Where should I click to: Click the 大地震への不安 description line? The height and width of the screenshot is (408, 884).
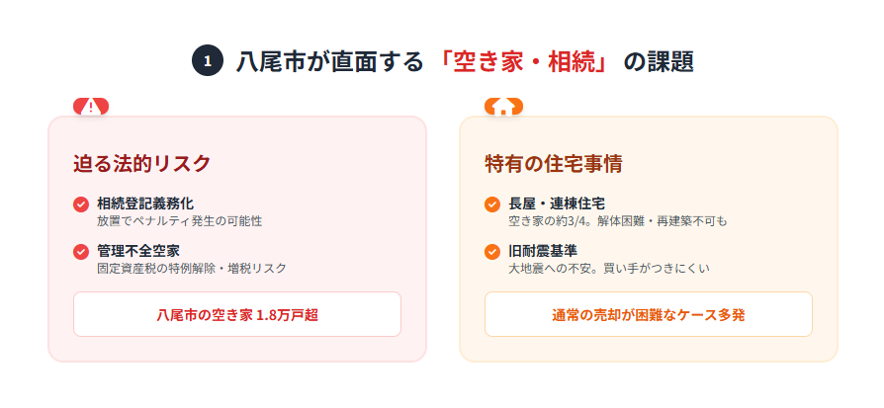pyautogui.click(x=609, y=269)
